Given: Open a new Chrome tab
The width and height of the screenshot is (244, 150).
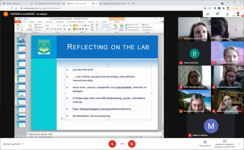Looking at the screenshot, I should tap(133, 3).
